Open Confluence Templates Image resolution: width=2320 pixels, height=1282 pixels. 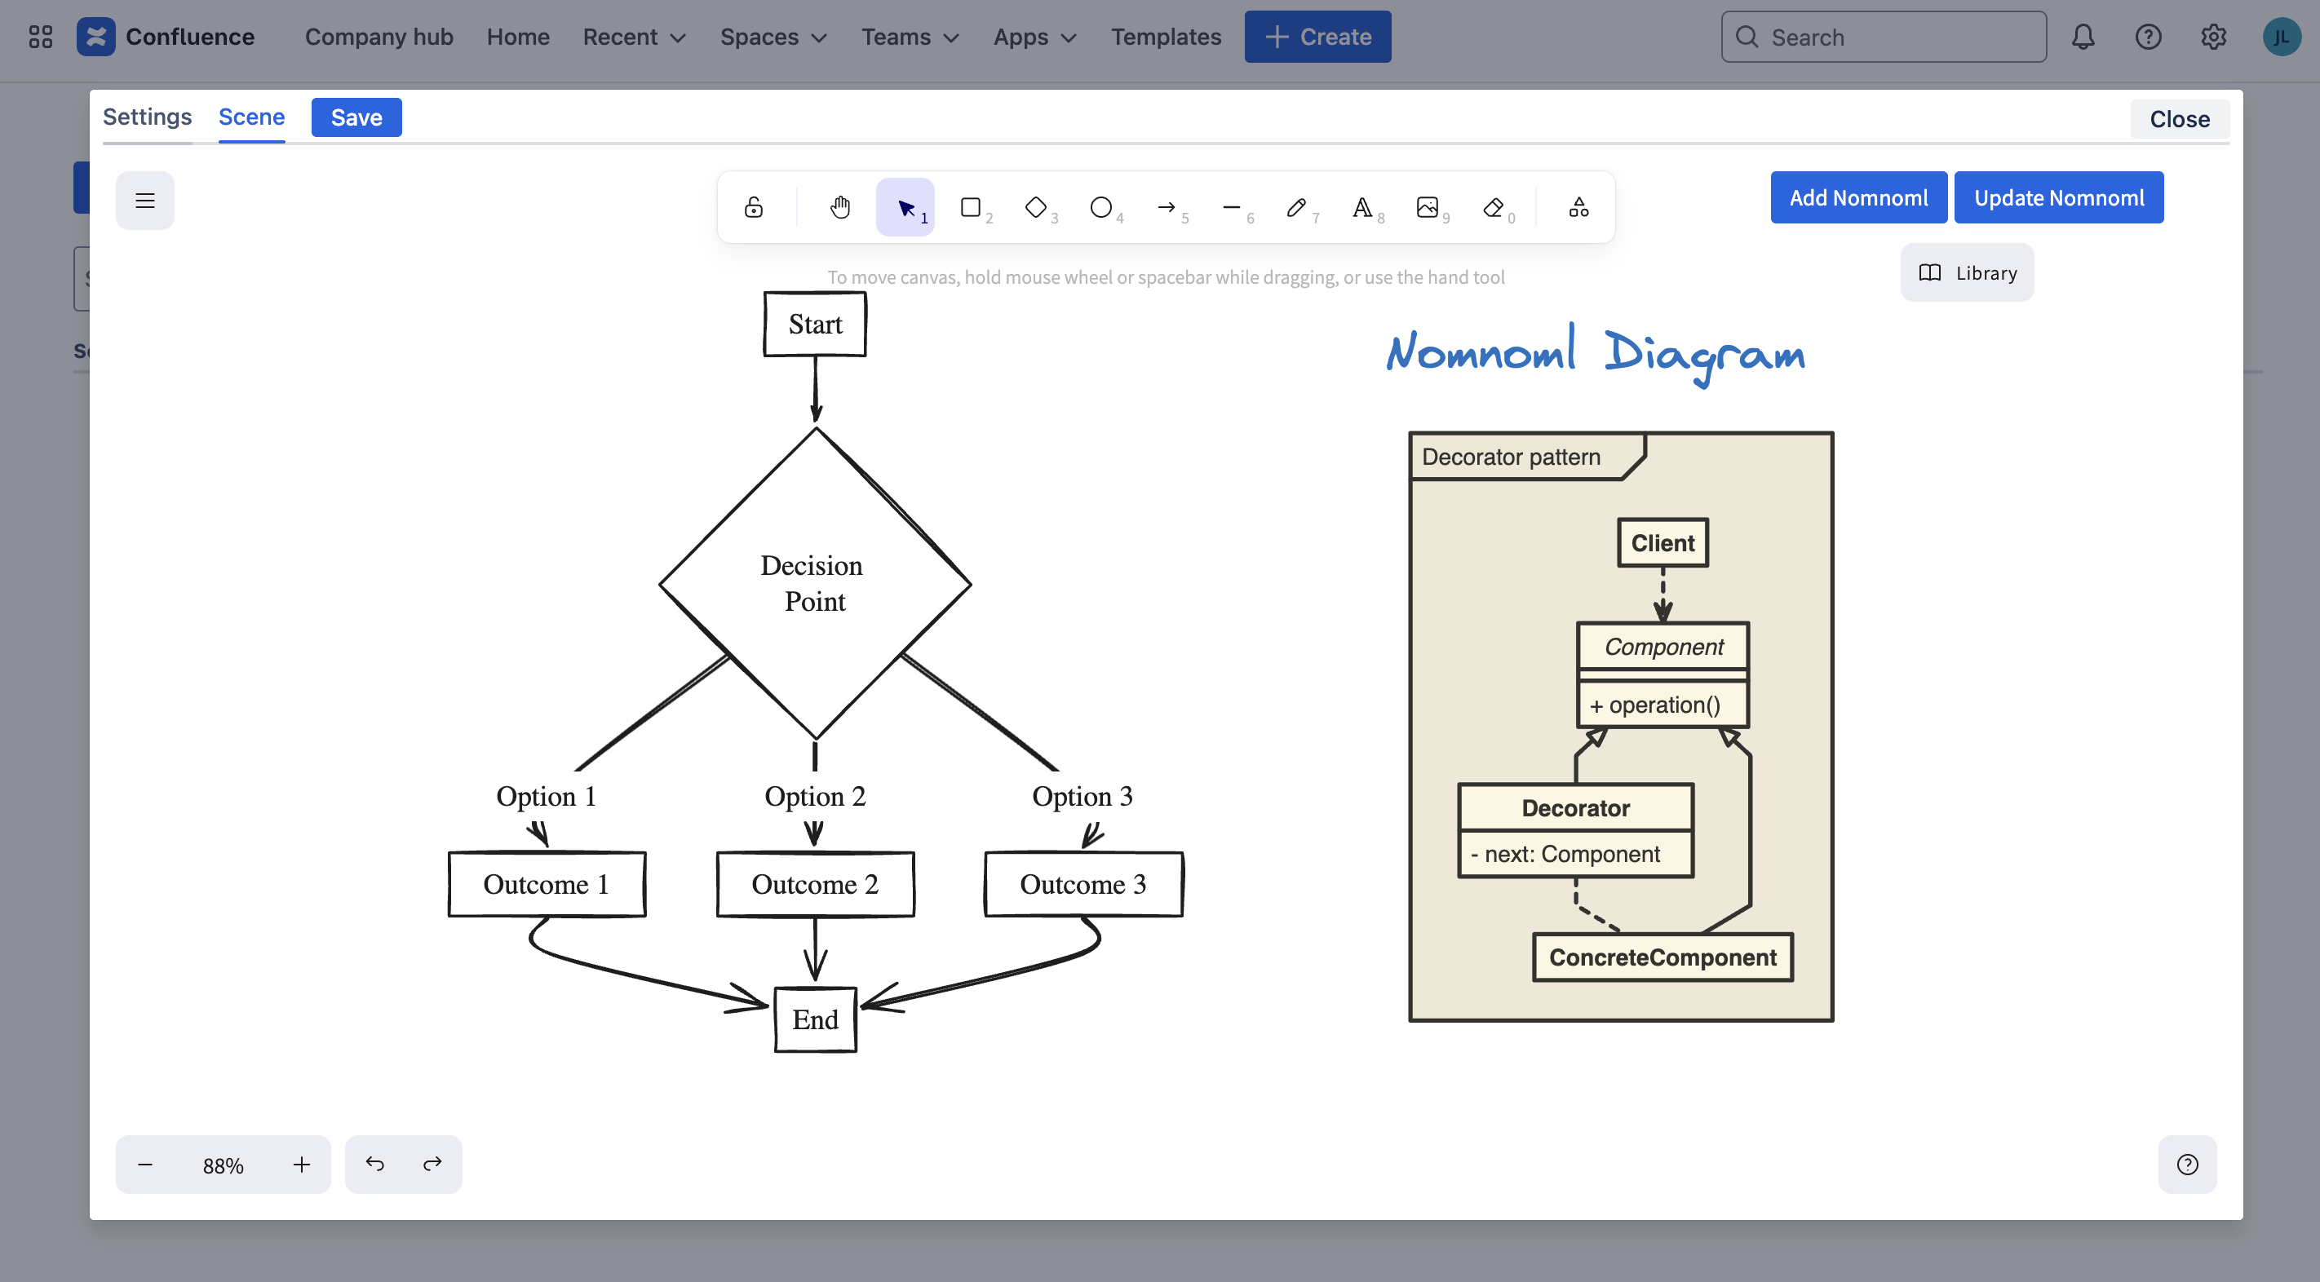(x=1166, y=37)
